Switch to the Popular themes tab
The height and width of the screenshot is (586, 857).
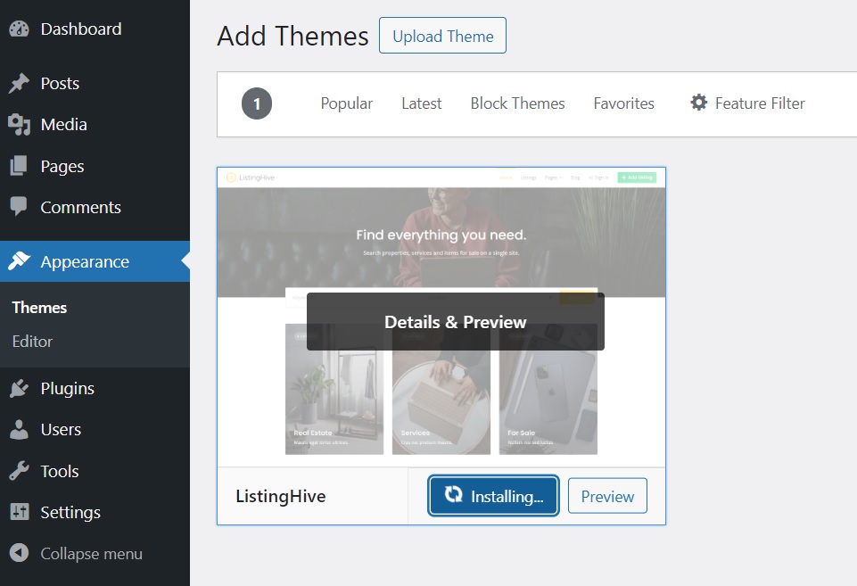(347, 103)
